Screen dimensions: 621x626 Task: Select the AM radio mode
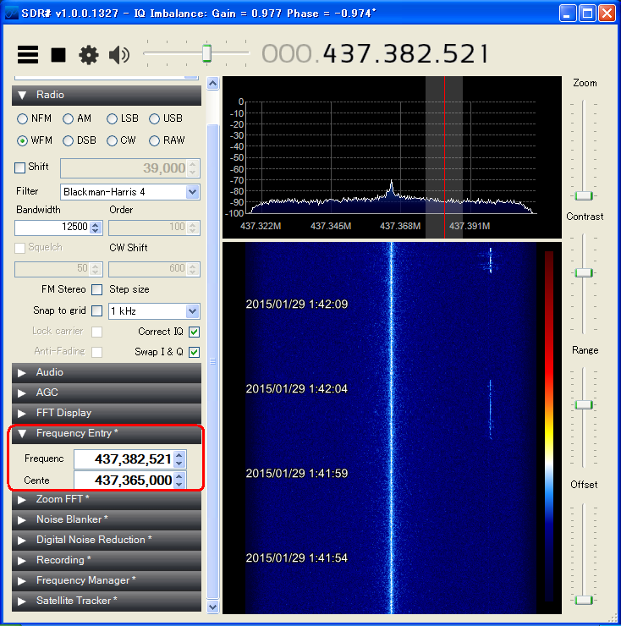coord(69,119)
